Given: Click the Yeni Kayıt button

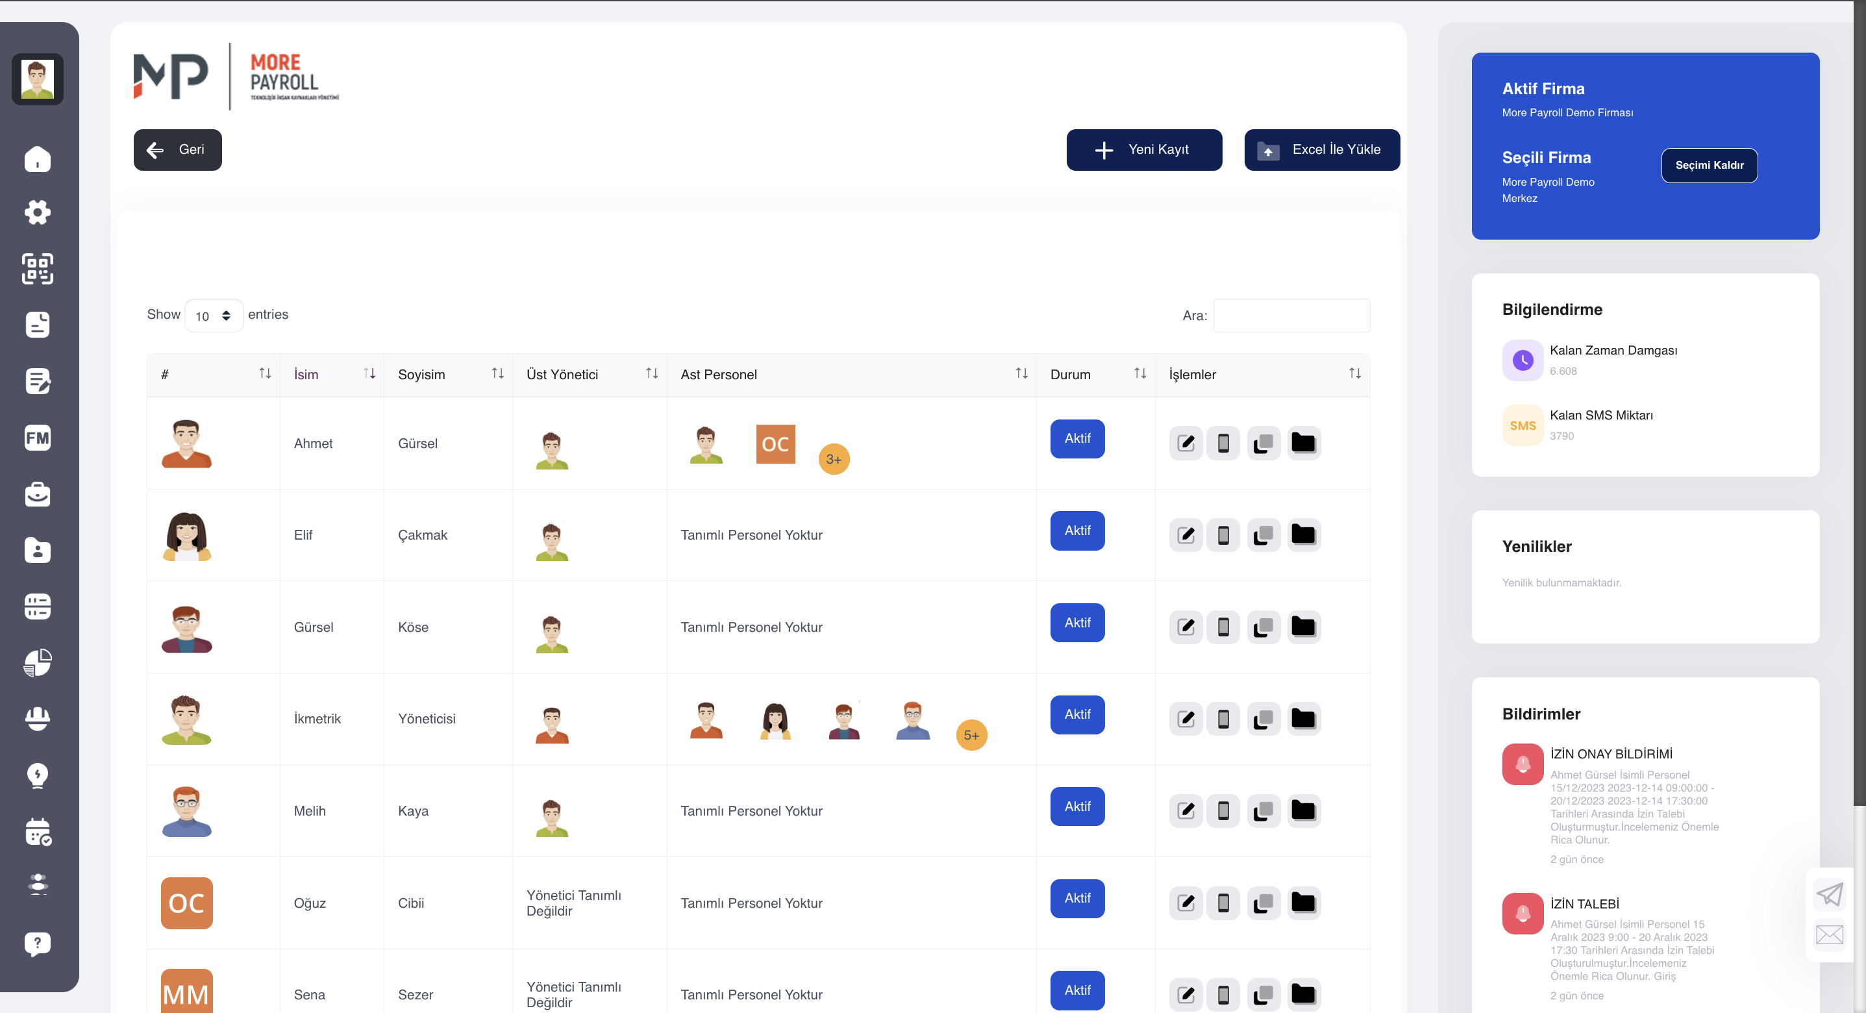Looking at the screenshot, I should (1144, 150).
